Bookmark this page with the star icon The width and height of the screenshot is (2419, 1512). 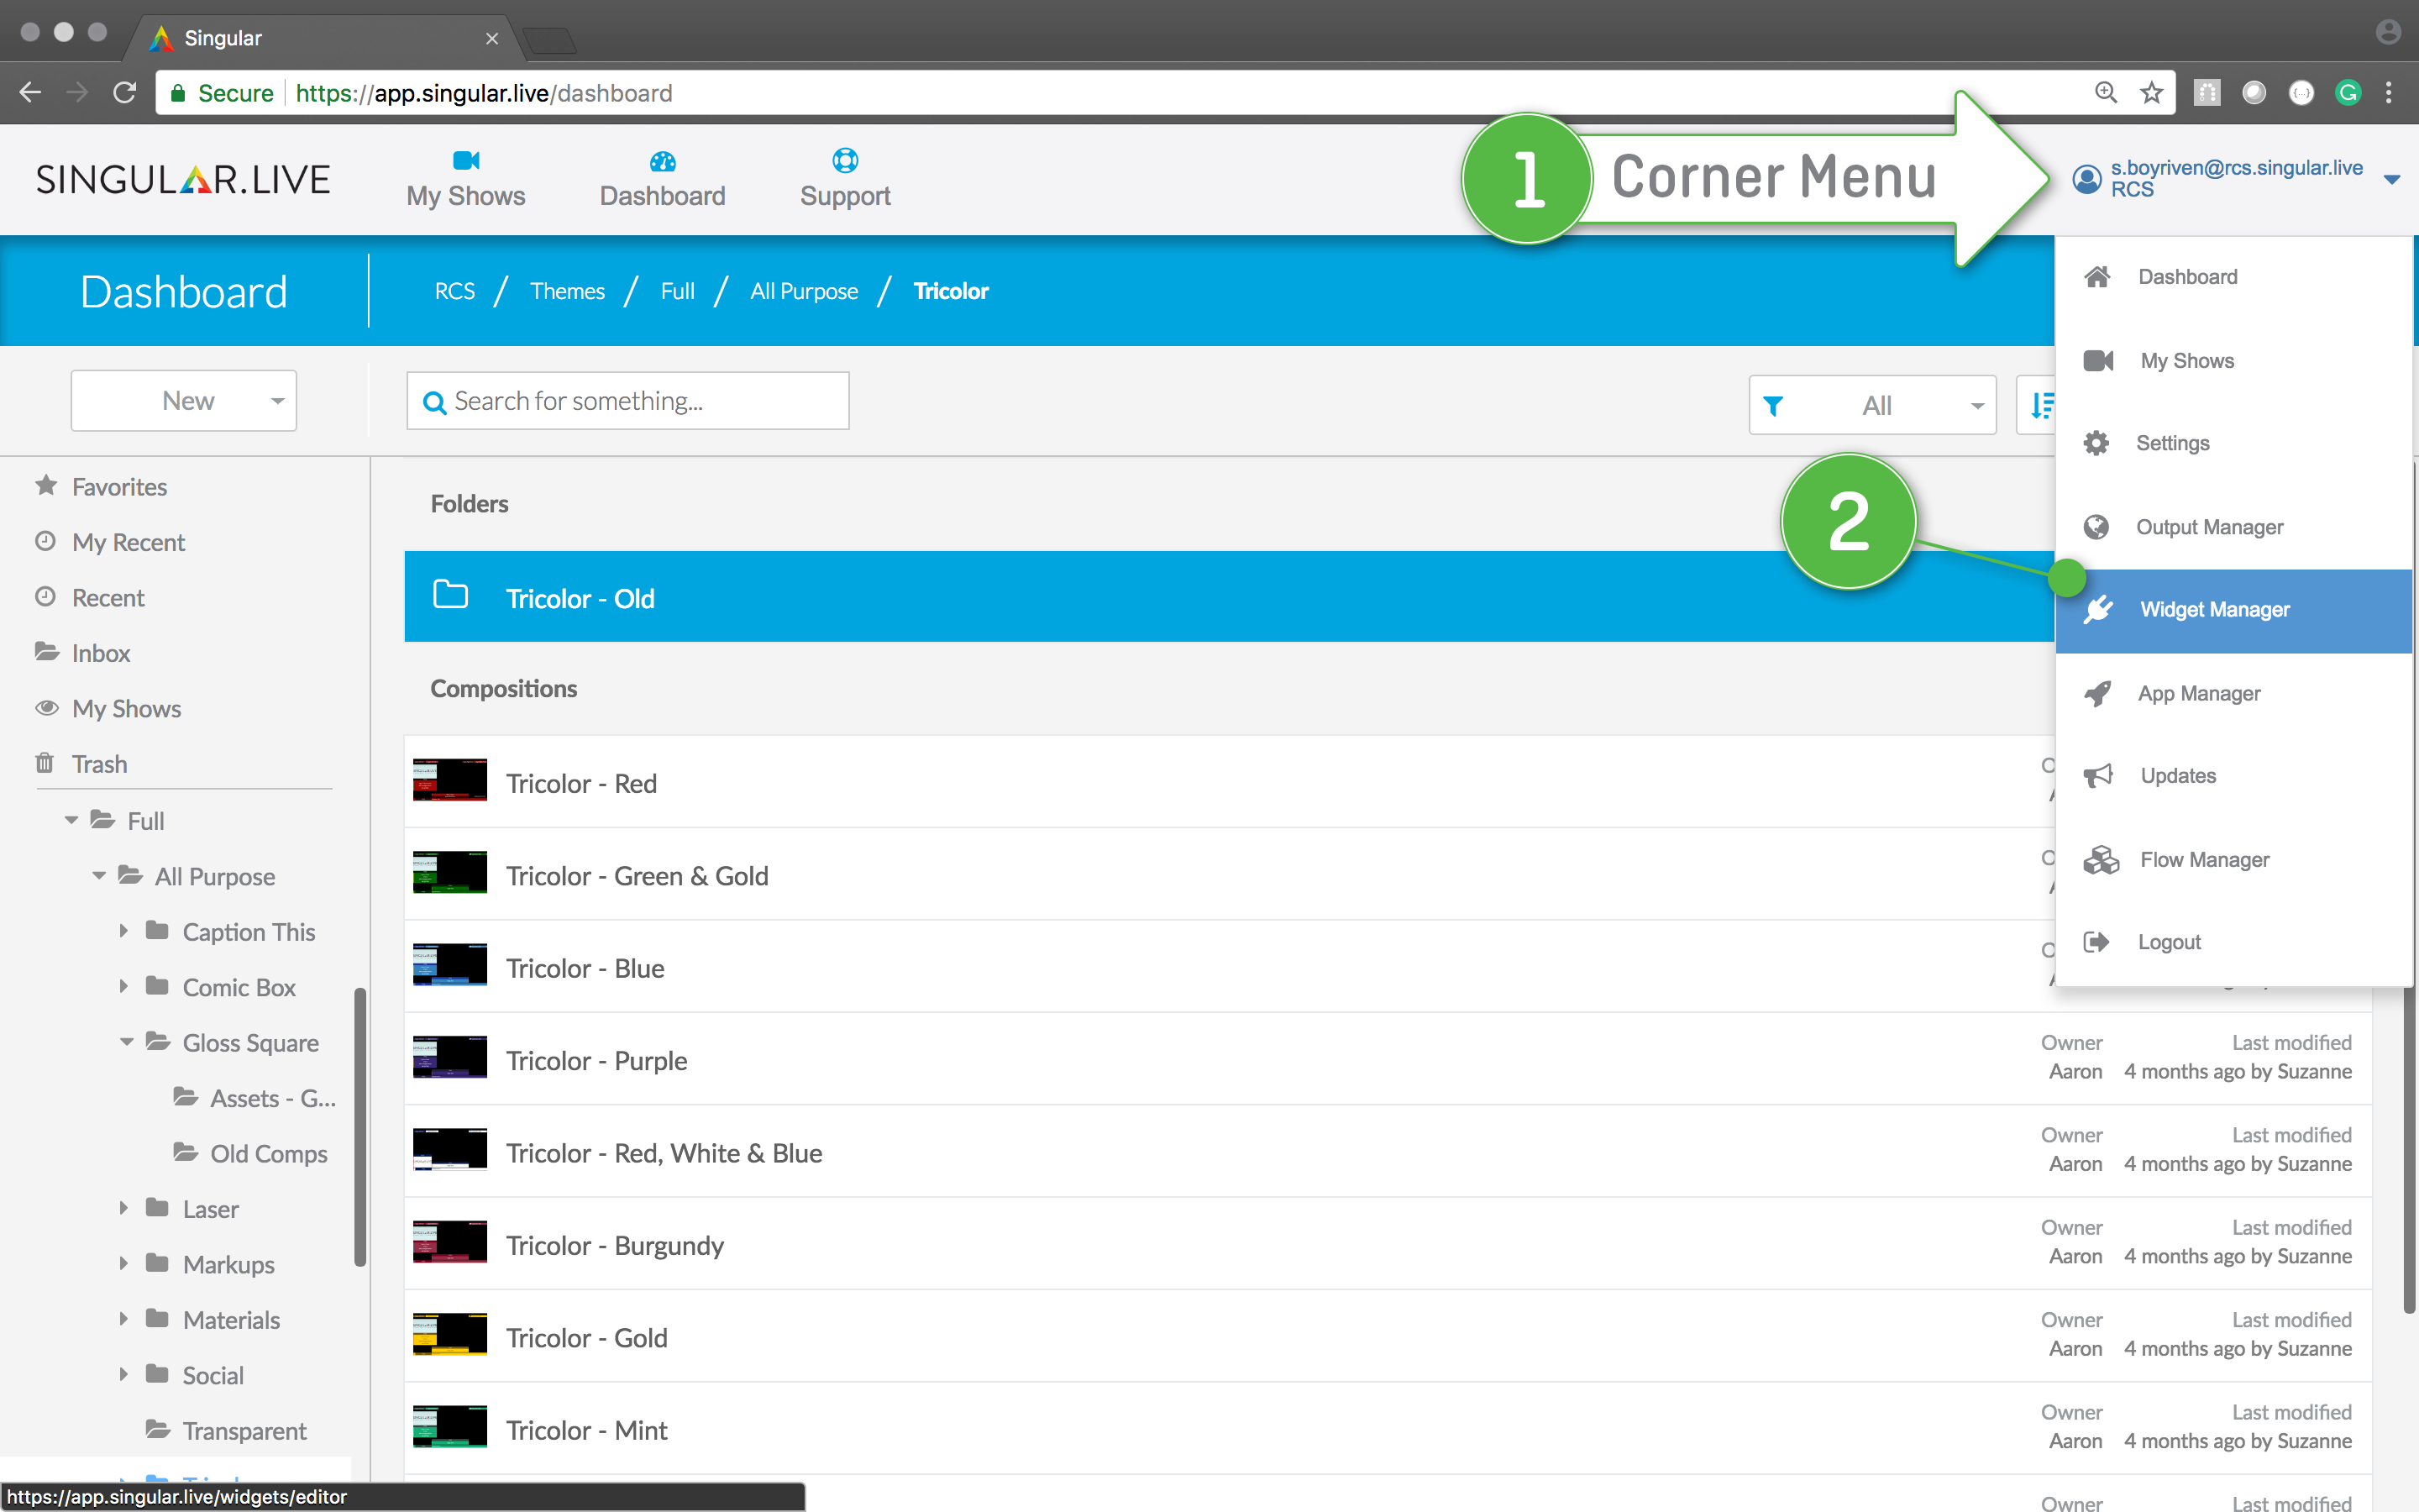tap(2152, 93)
